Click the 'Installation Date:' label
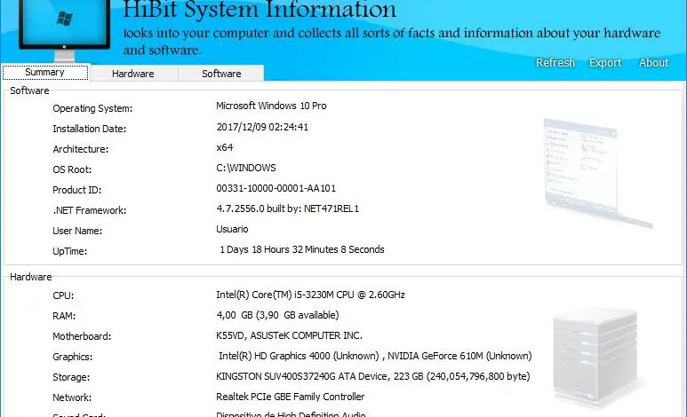The width and height of the screenshot is (687, 417). pyautogui.click(x=90, y=129)
